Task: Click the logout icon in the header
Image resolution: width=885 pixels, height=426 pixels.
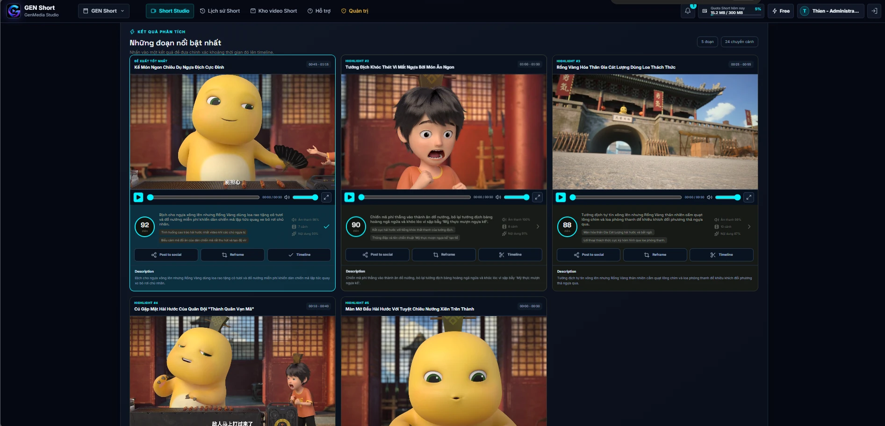Action: click(874, 11)
